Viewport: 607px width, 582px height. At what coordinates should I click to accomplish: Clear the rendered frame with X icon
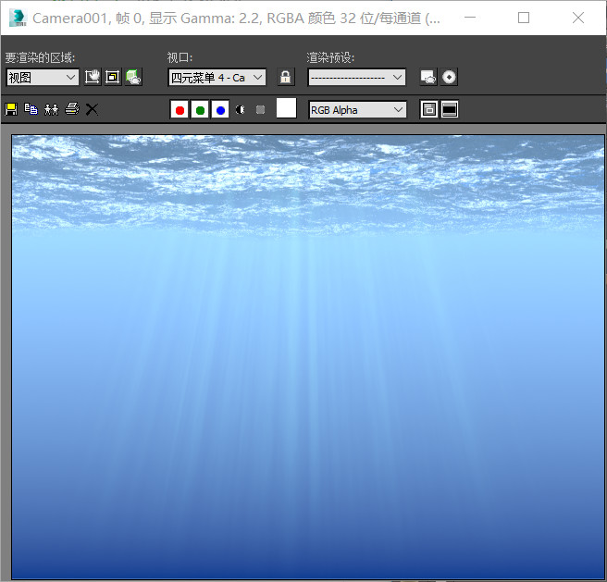coord(92,109)
